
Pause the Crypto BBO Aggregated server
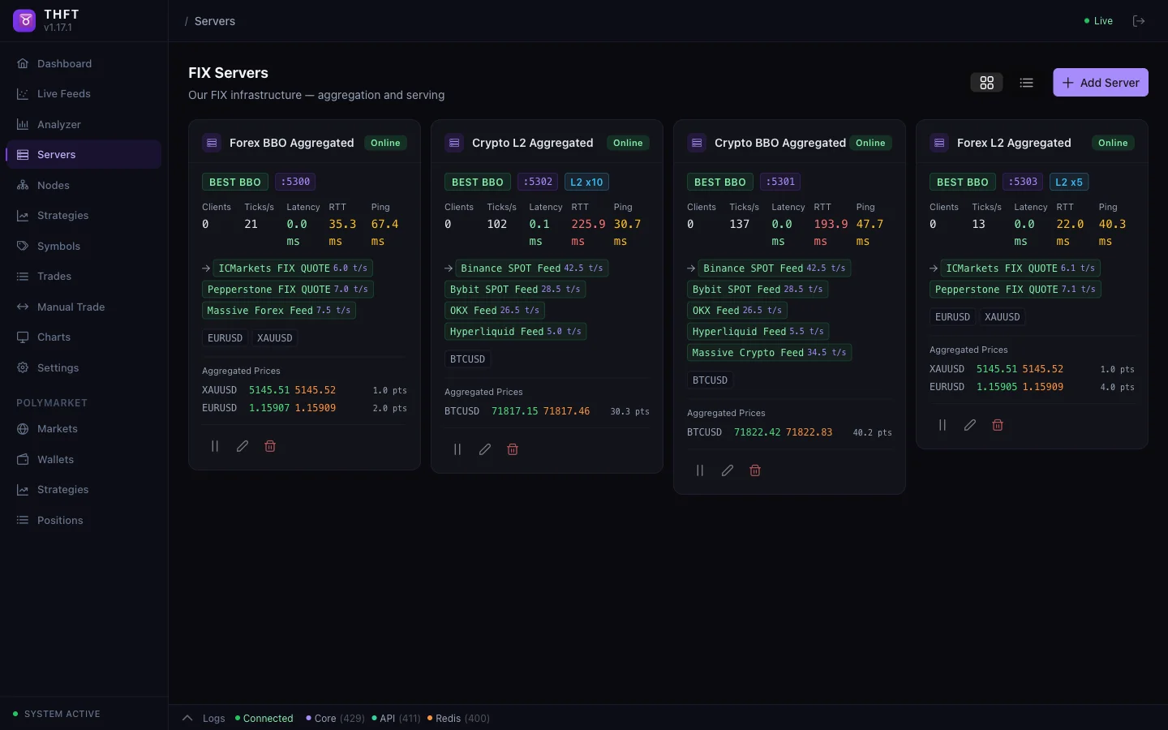point(700,470)
